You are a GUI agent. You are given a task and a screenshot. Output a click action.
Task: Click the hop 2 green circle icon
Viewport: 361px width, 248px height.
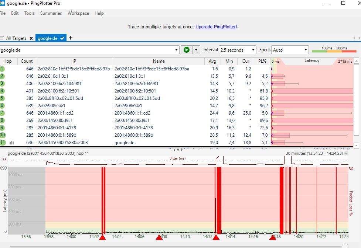coord(2,76)
